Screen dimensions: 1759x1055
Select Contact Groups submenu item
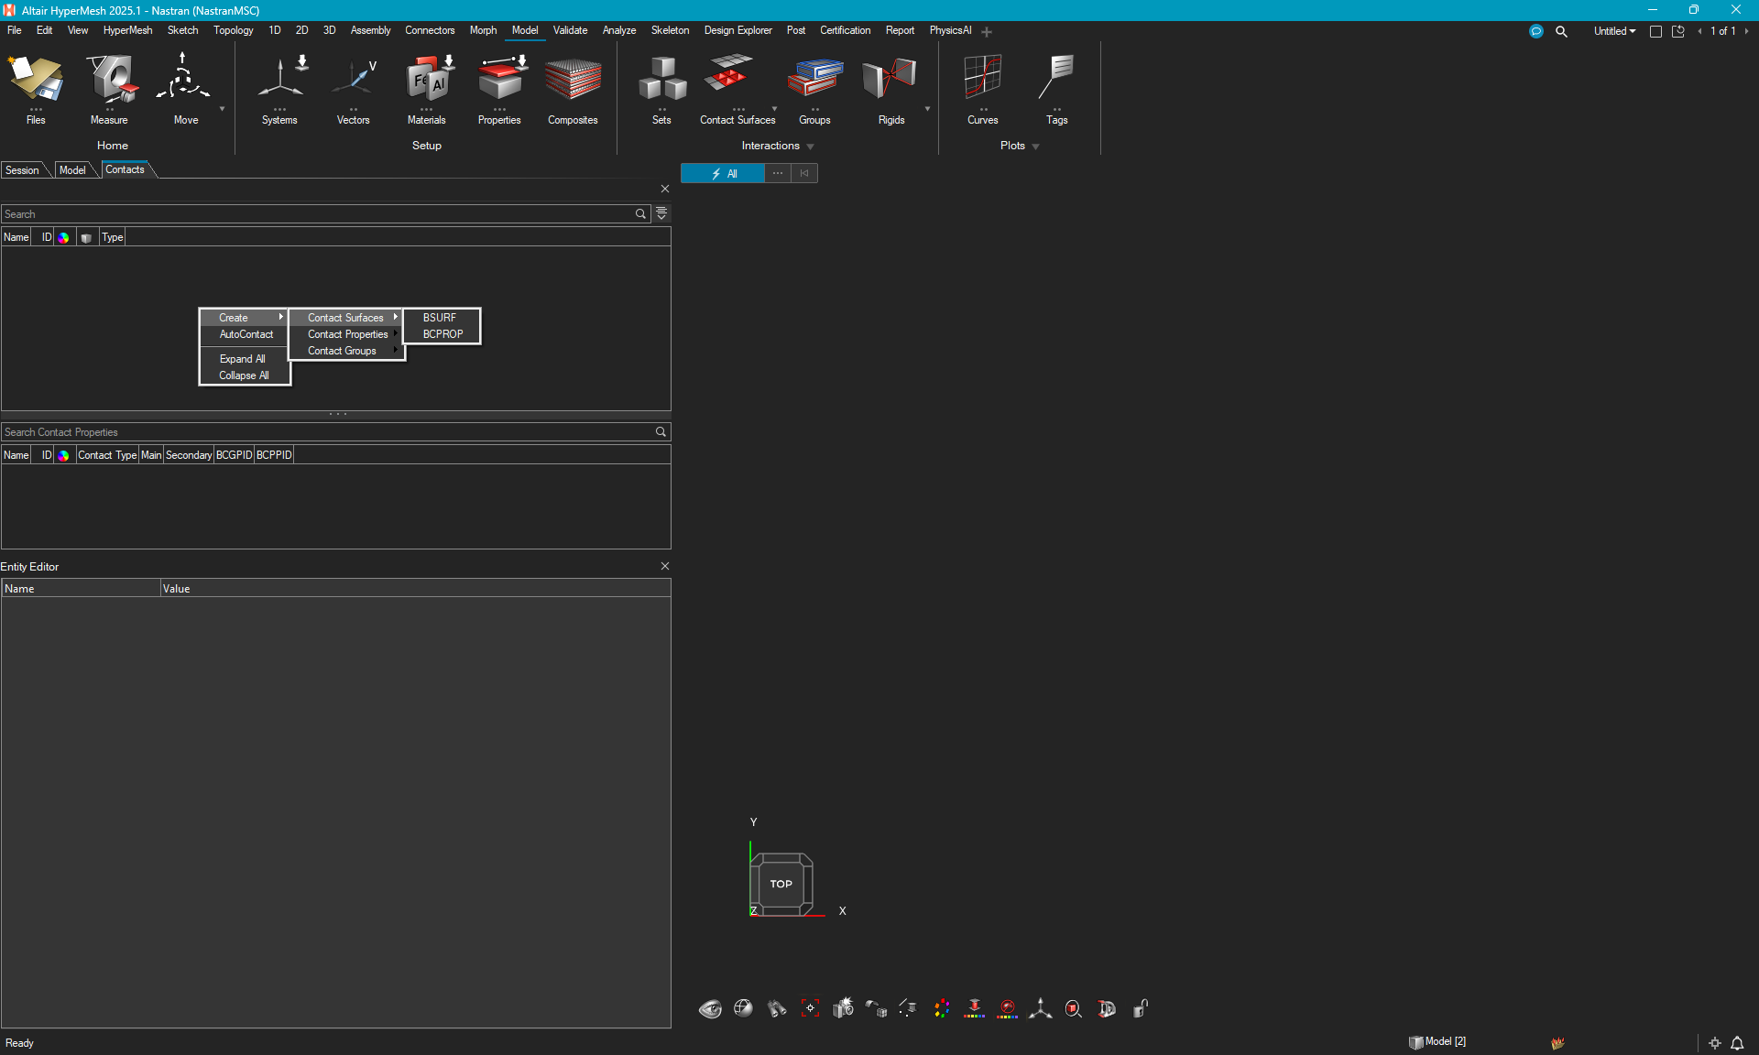pos(346,351)
